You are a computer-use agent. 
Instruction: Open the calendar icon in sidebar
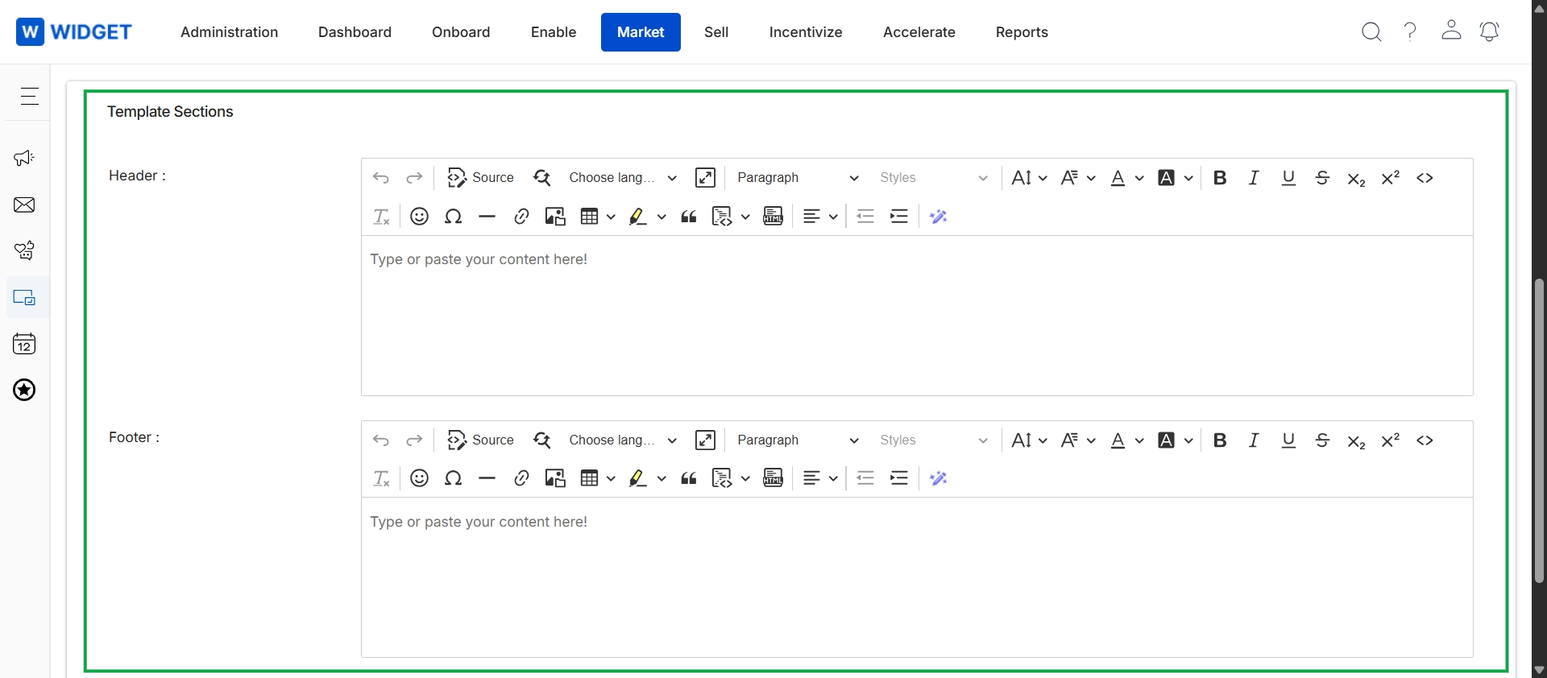tap(24, 344)
